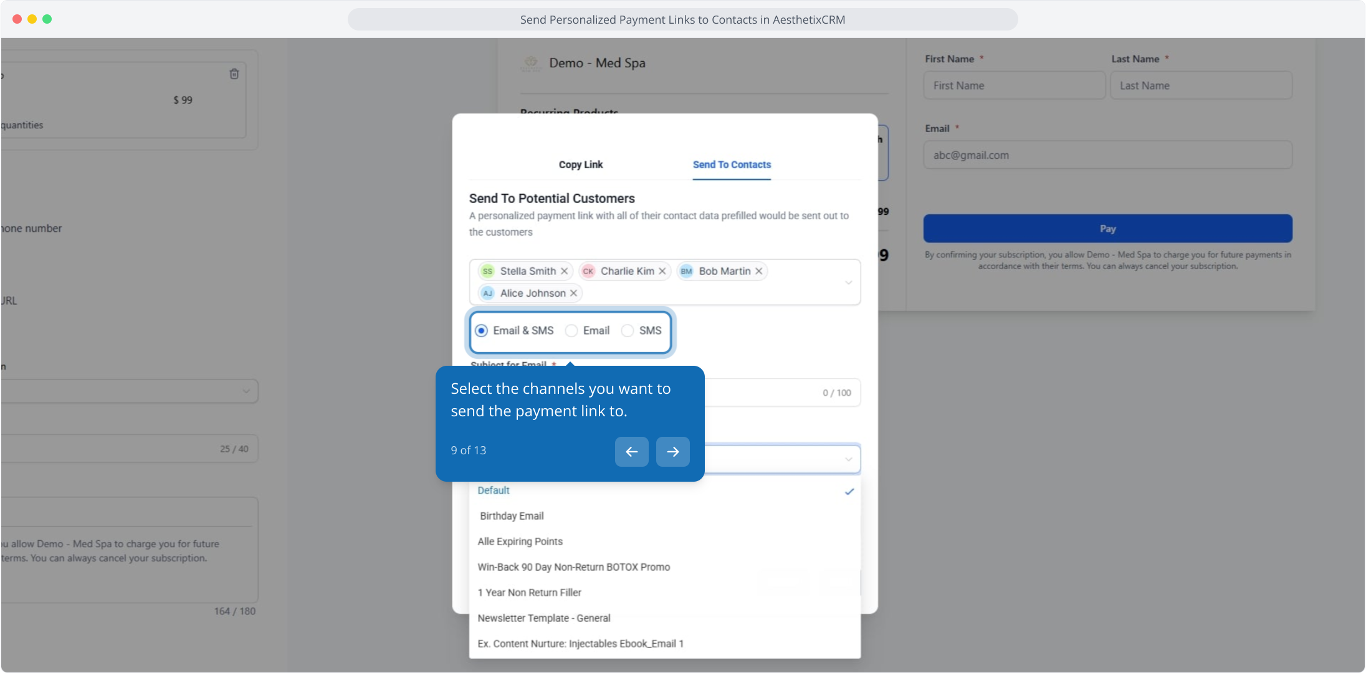This screenshot has height=673, width=1366.
Task: Go back to previous tour step
Action: [x=631, y=452]
